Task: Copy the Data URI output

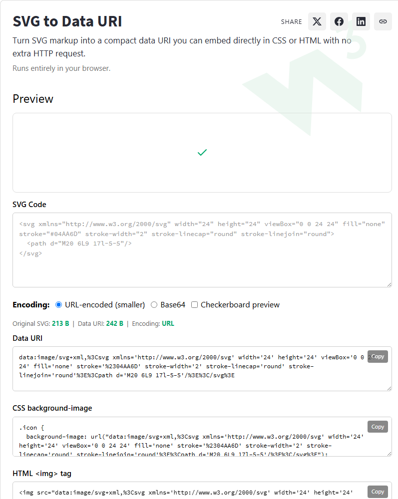Action: (378, 356)
